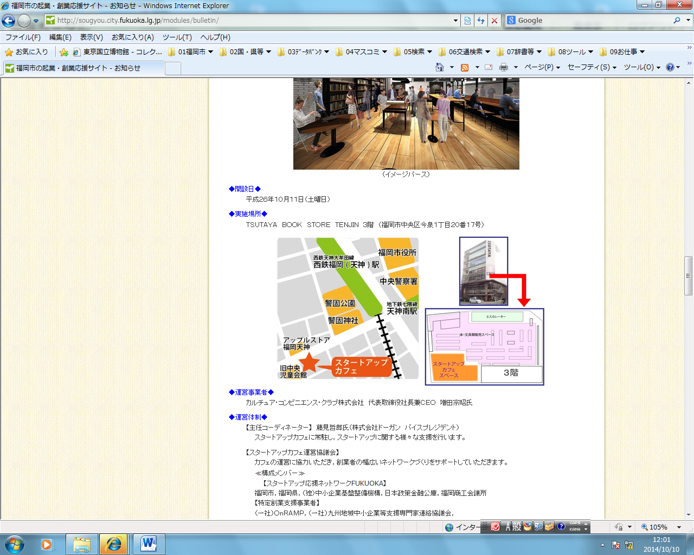The image size is (694, 555).
Task: Open the ツール(T) menu in menu bar
Action: (177, 37)
